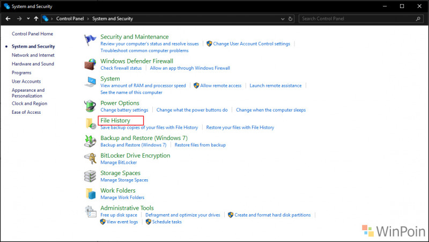Click Change what the power buttons do
Viewport: 429px width, 242px height.
(x=192, y=110)
